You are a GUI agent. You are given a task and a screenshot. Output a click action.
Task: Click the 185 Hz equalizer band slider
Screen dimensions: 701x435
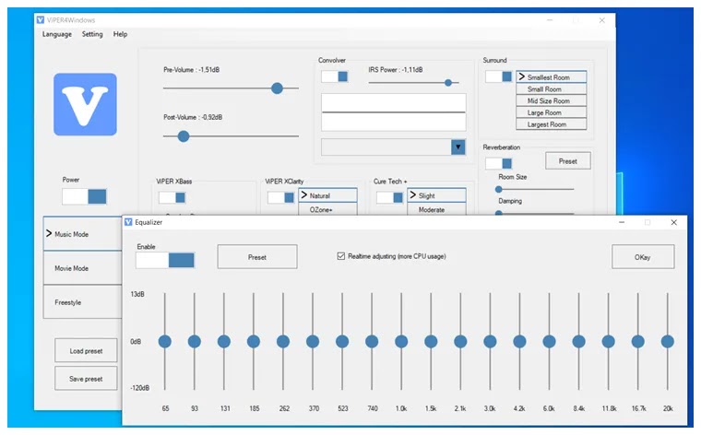pyautogui.click(x=254, y=342)
